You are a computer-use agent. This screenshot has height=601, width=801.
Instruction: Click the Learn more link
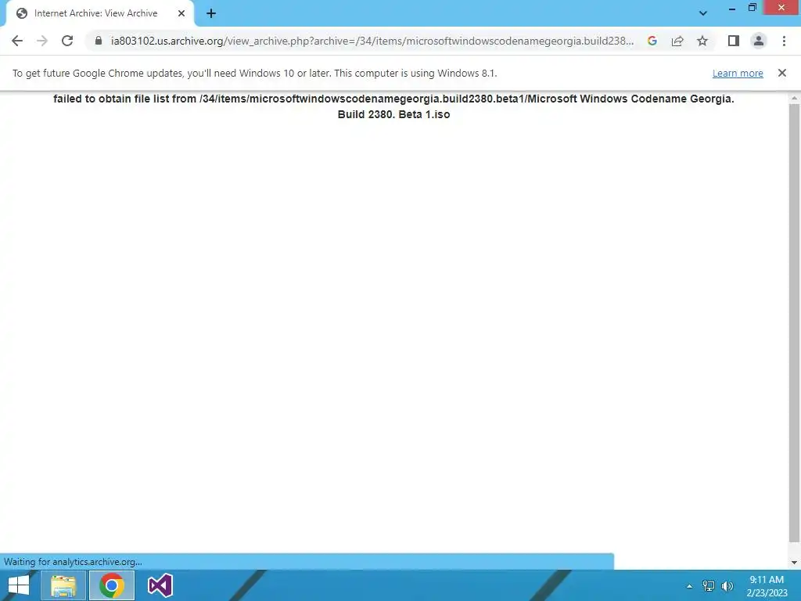pos(738,73)
